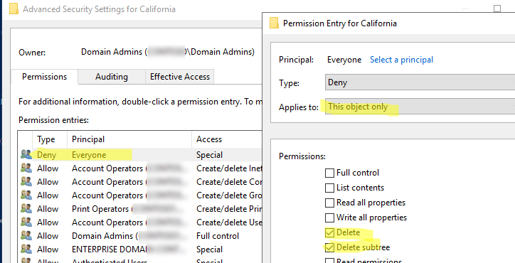Click the Select a principal link
Viewport: 515px width, 263px height.
401,60
